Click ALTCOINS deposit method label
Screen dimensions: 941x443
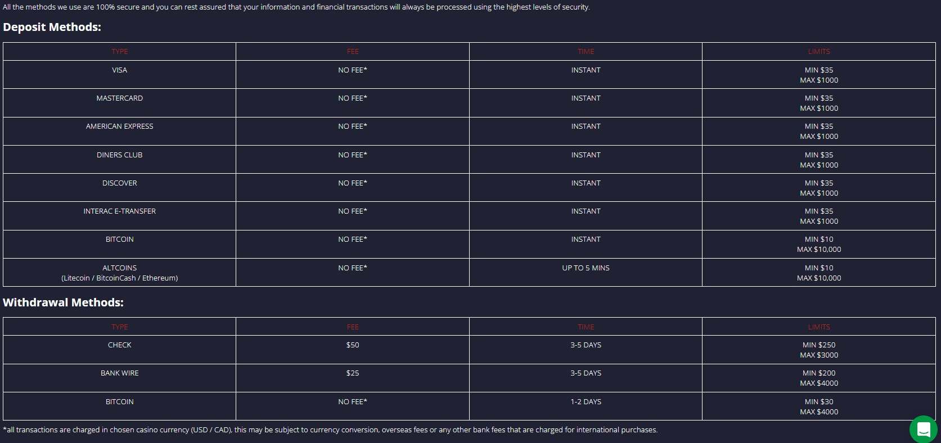[119, 268]
